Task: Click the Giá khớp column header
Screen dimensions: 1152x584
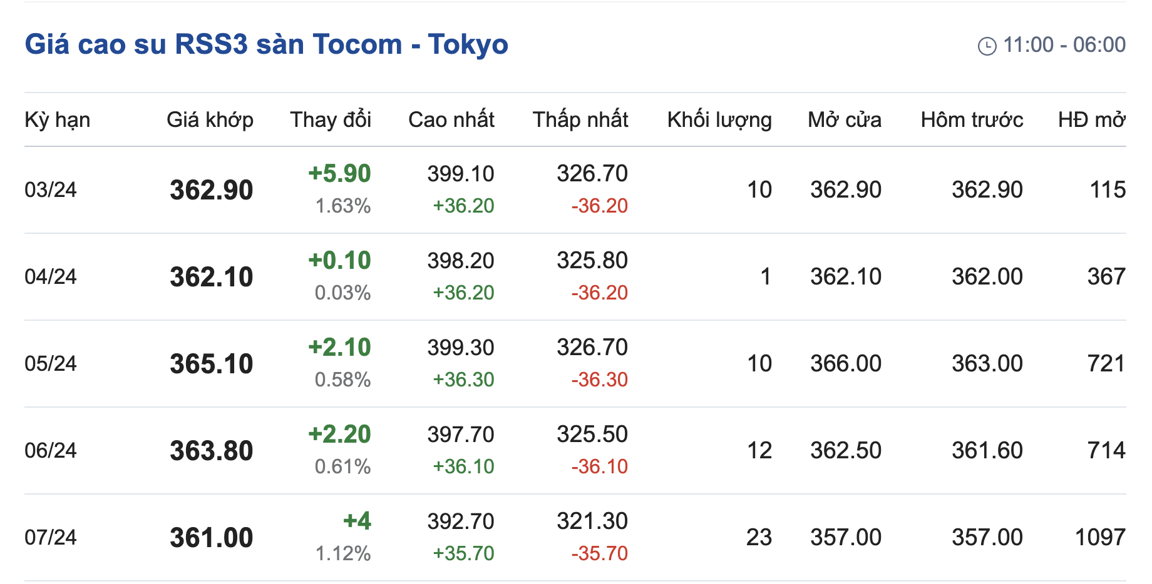Action: (210, 119)
